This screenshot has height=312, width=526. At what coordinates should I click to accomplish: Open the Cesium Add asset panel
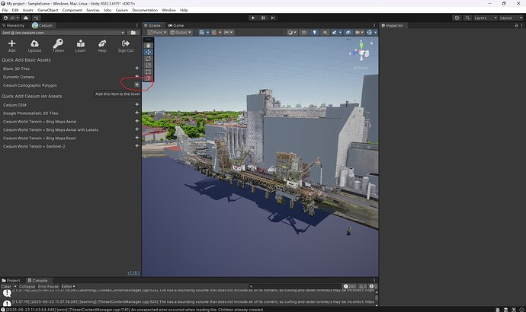(x=11, y=46)
